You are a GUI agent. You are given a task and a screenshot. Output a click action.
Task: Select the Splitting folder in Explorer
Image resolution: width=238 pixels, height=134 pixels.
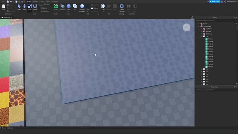(208, 31)
